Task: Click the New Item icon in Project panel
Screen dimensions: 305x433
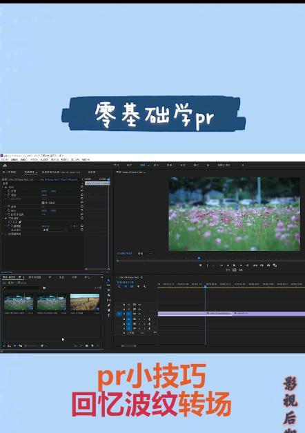Action: click(92, 345)
